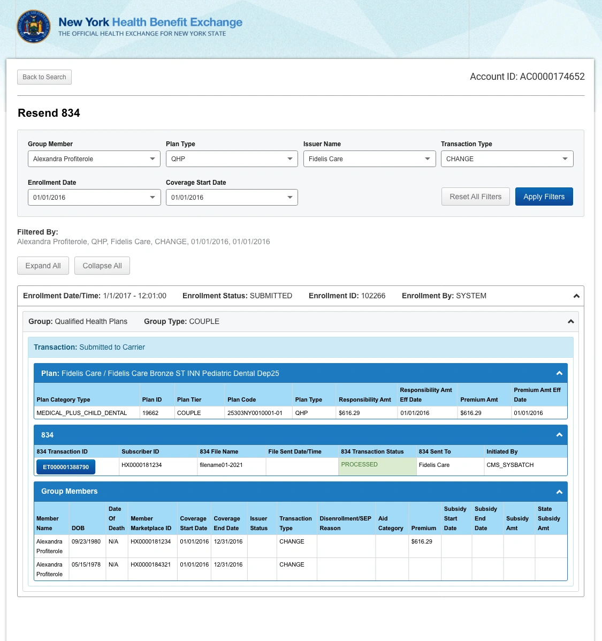This screenshot has height=641, width=602.
Task: Click the New York state seal logo
Action: click(34, 26)
